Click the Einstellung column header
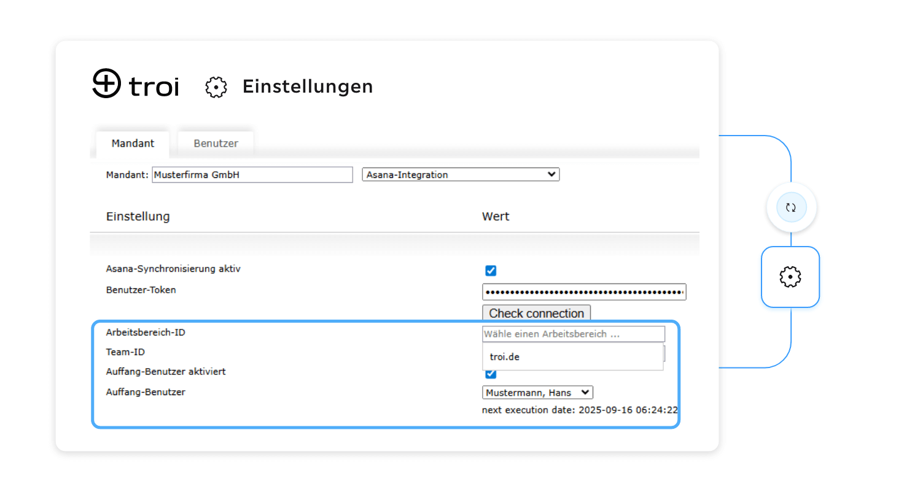This screenshot has width=904, height=492. coord(138,217)
